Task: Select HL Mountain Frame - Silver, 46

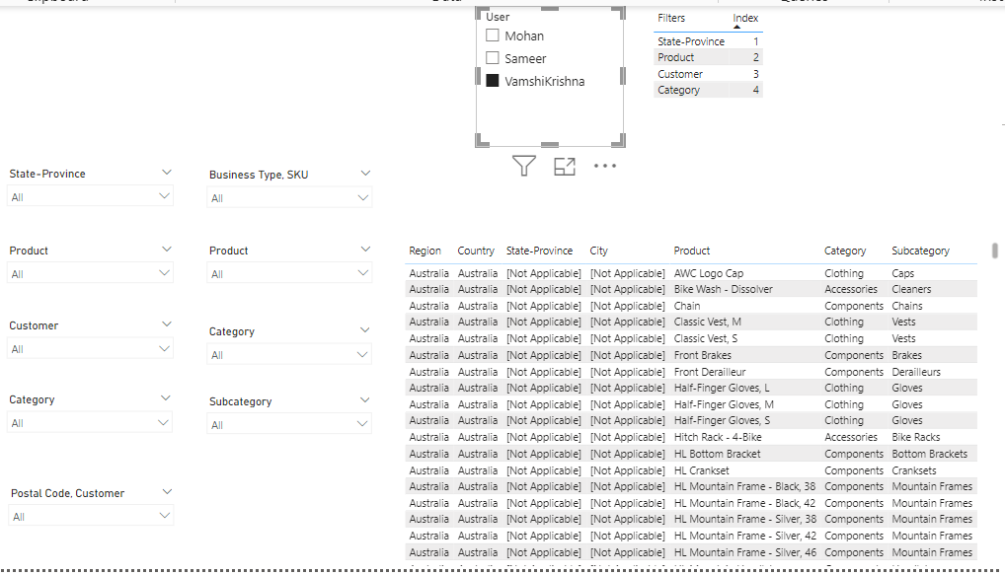Action: tap(744, 552)
